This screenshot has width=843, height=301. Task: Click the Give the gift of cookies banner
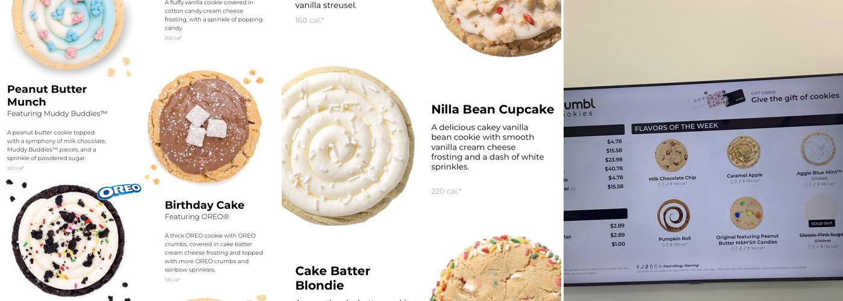795,98
